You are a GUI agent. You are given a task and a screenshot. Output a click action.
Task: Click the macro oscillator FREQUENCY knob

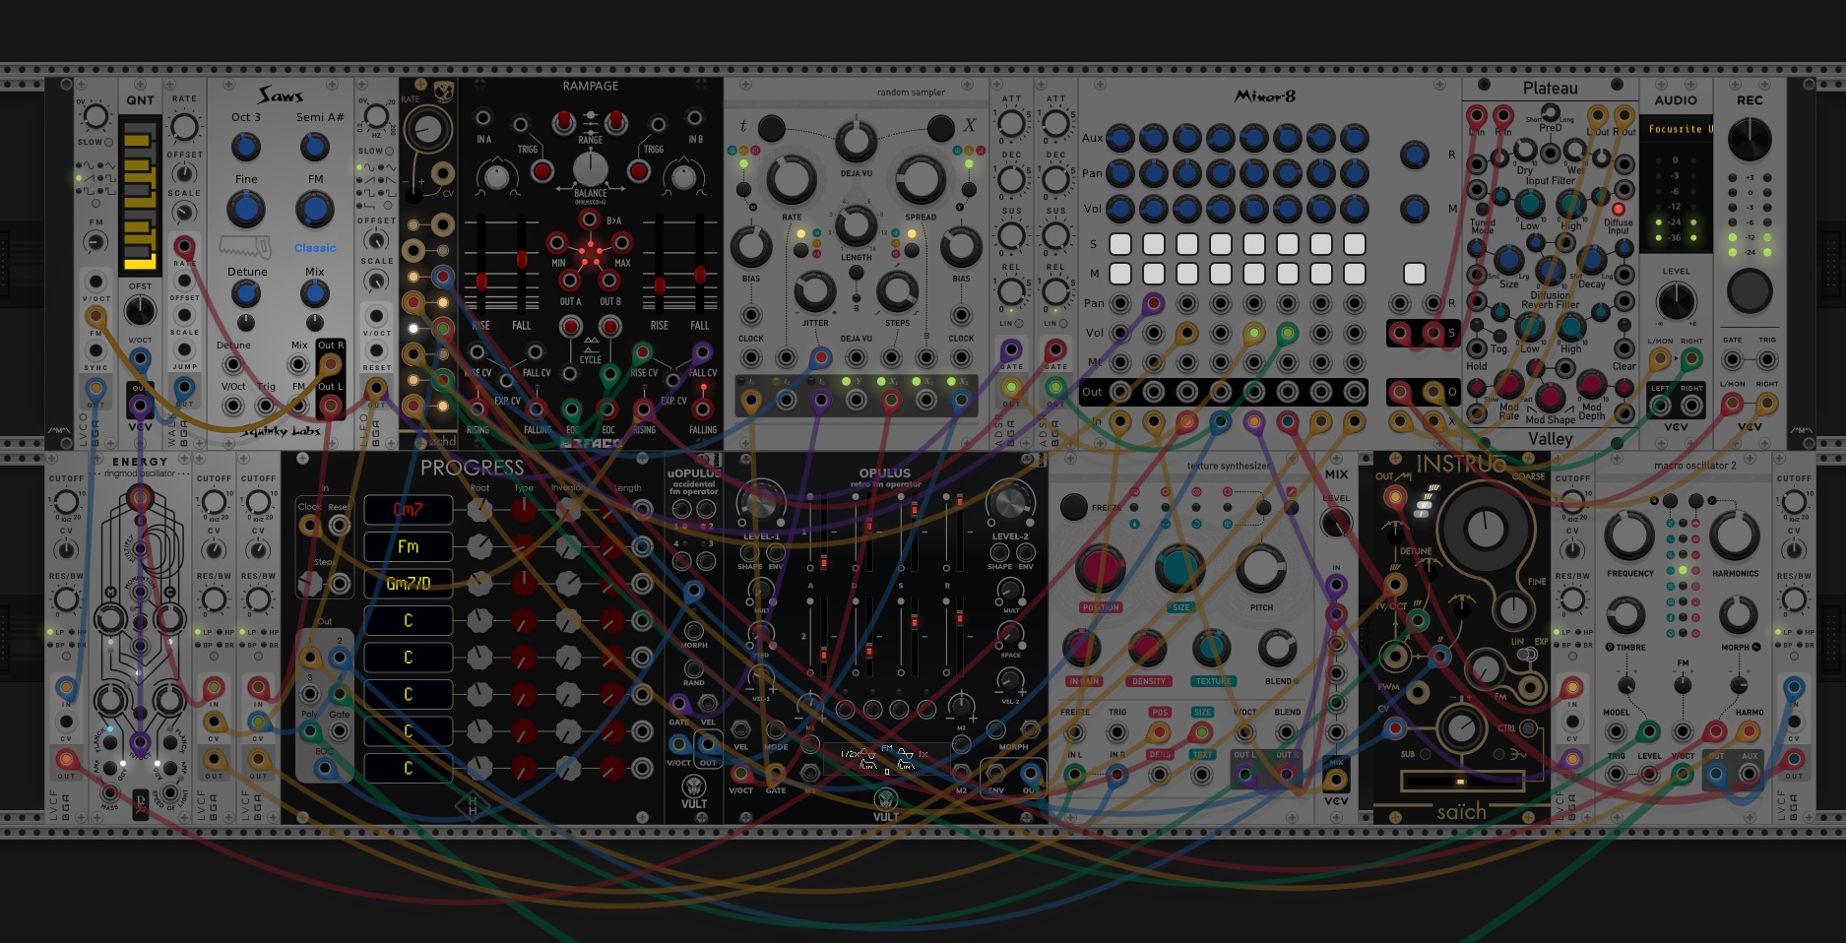pyautogui.click(x=1629, y=534)
